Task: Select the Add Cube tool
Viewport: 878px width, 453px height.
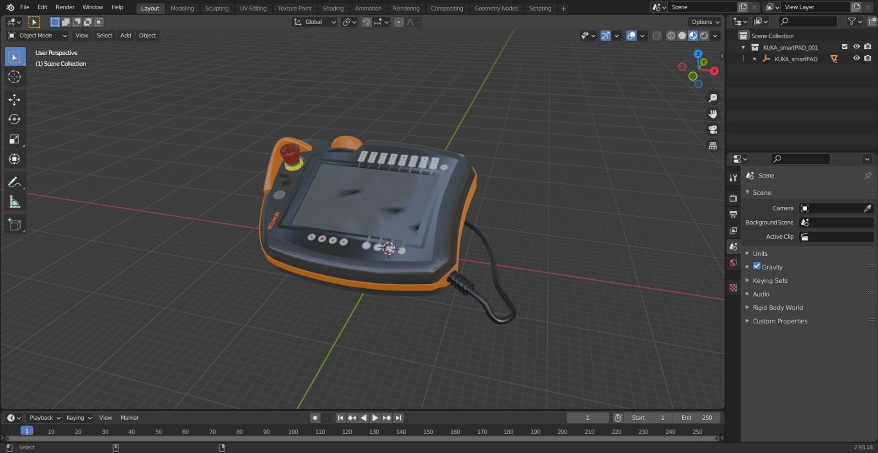Action: (x=14, y=224)
